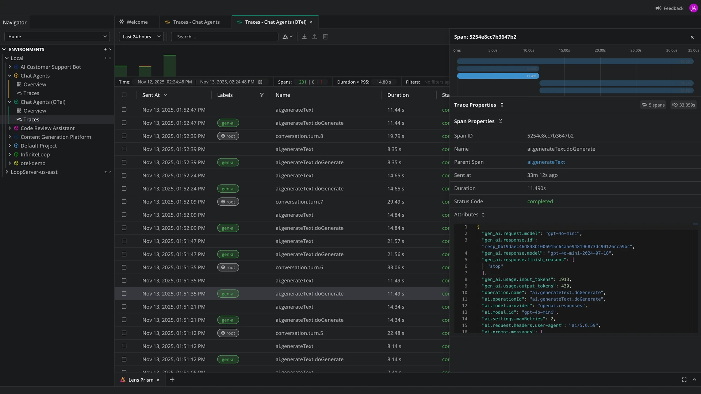
Task: Click the plus icon next to ENVIRONMENTS
Action: point(105,49)
